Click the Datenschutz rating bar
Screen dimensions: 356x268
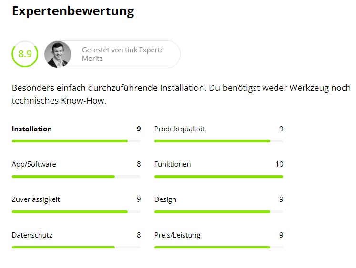(63, 247)
